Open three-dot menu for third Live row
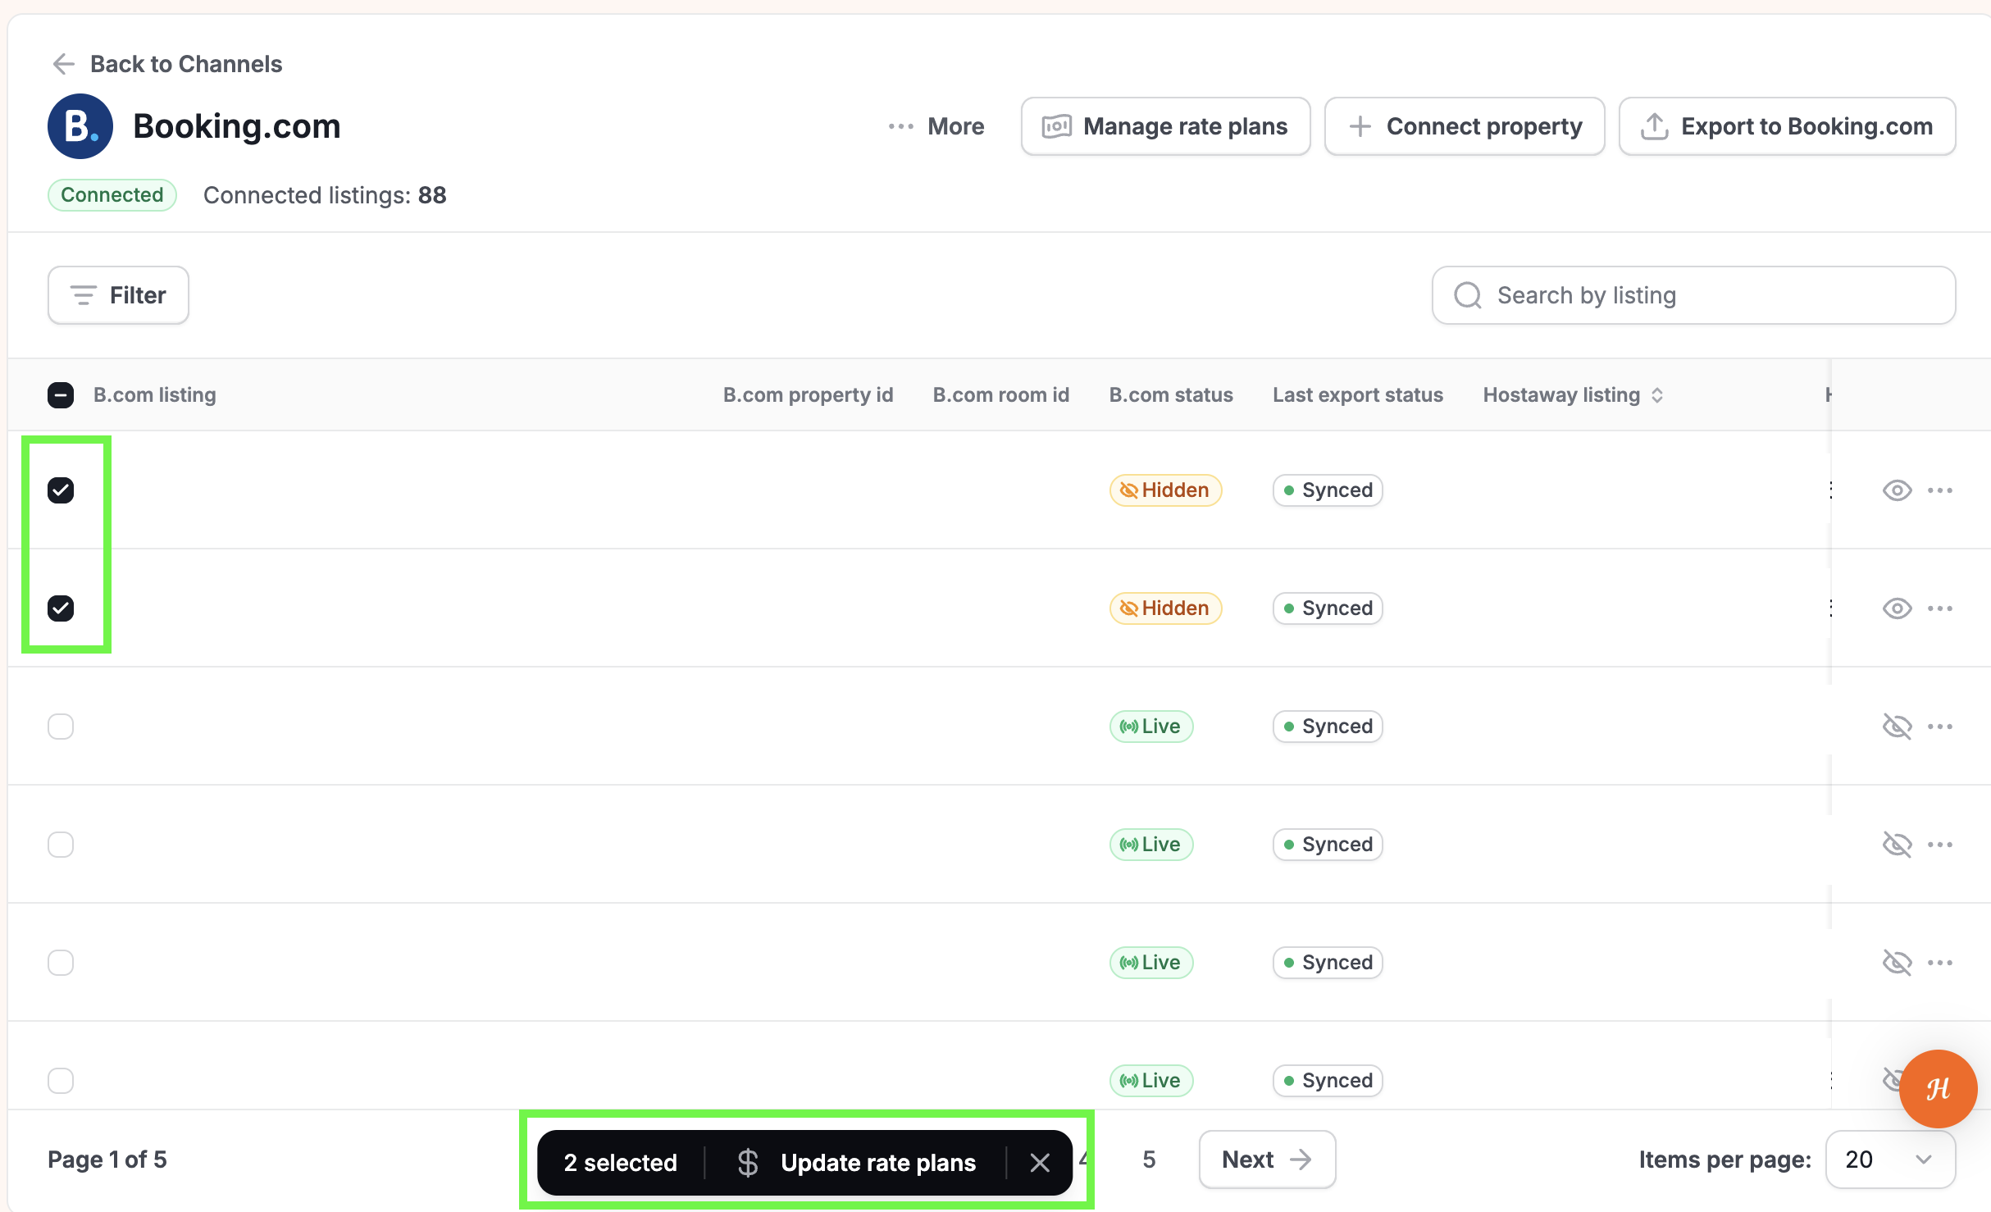1991x1212 pixels. click(1940, 963)
